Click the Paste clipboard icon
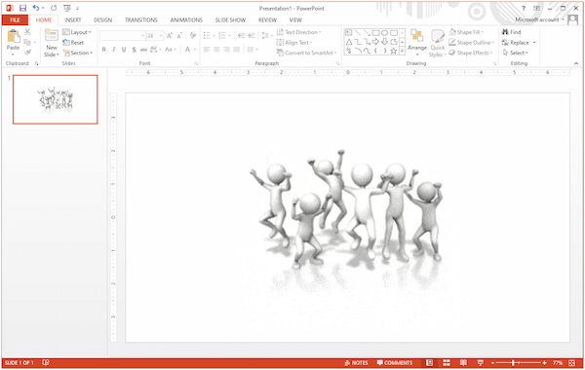 point(14,37)
